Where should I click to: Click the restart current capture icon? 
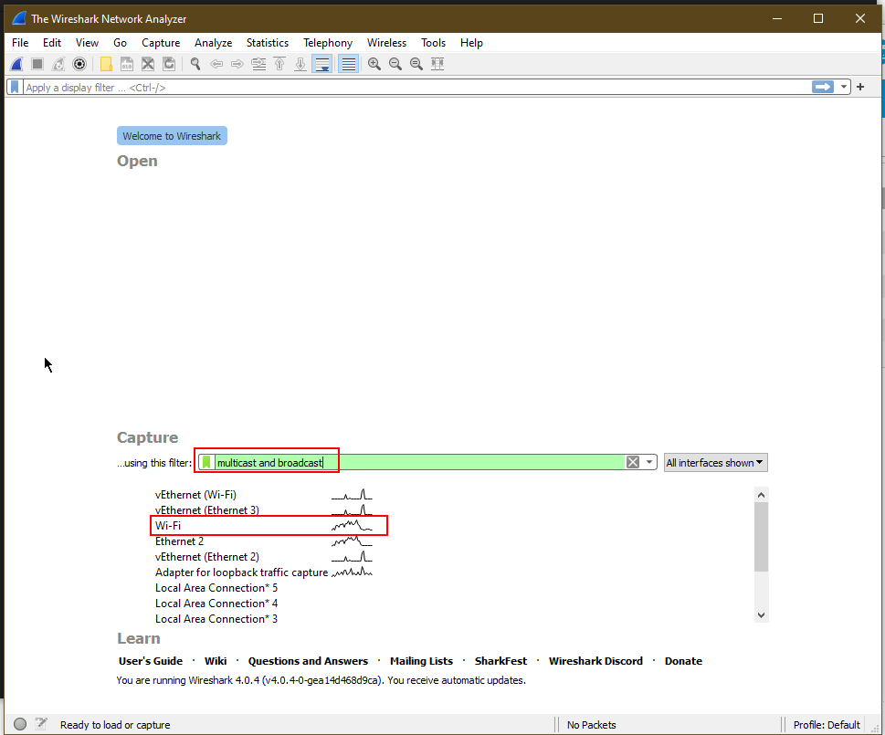(57, 64)
